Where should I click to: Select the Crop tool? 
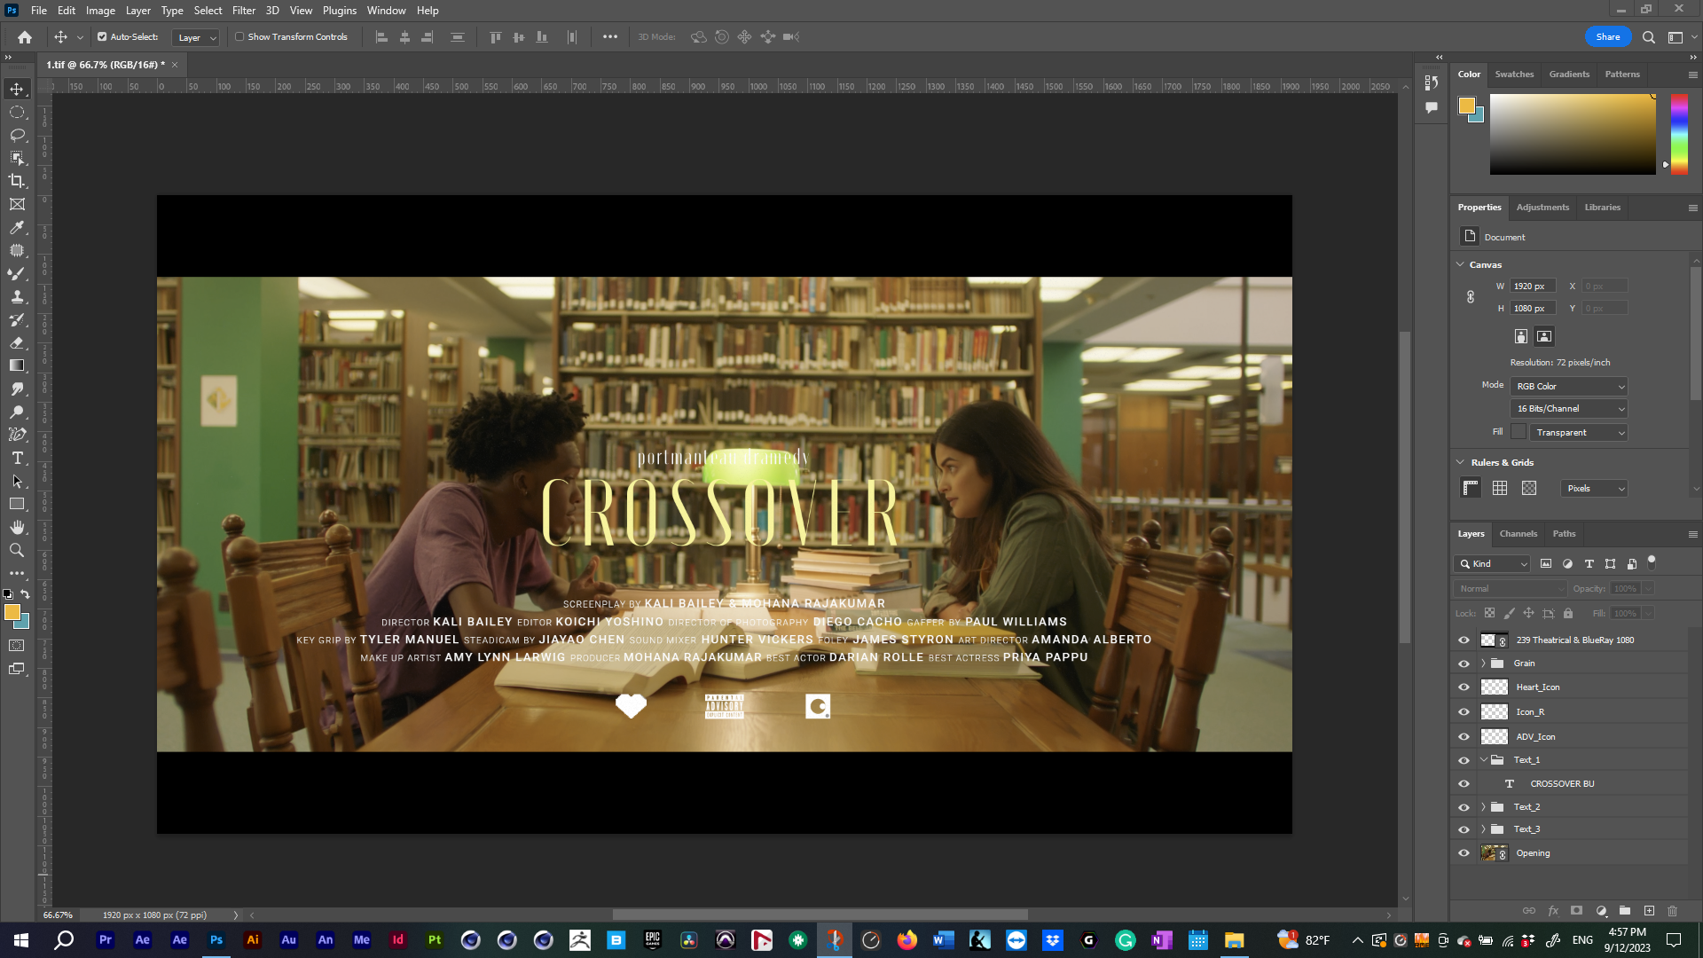click(17, 181)
